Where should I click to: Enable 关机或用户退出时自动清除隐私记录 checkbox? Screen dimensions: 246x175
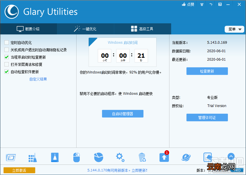point(7,50)
